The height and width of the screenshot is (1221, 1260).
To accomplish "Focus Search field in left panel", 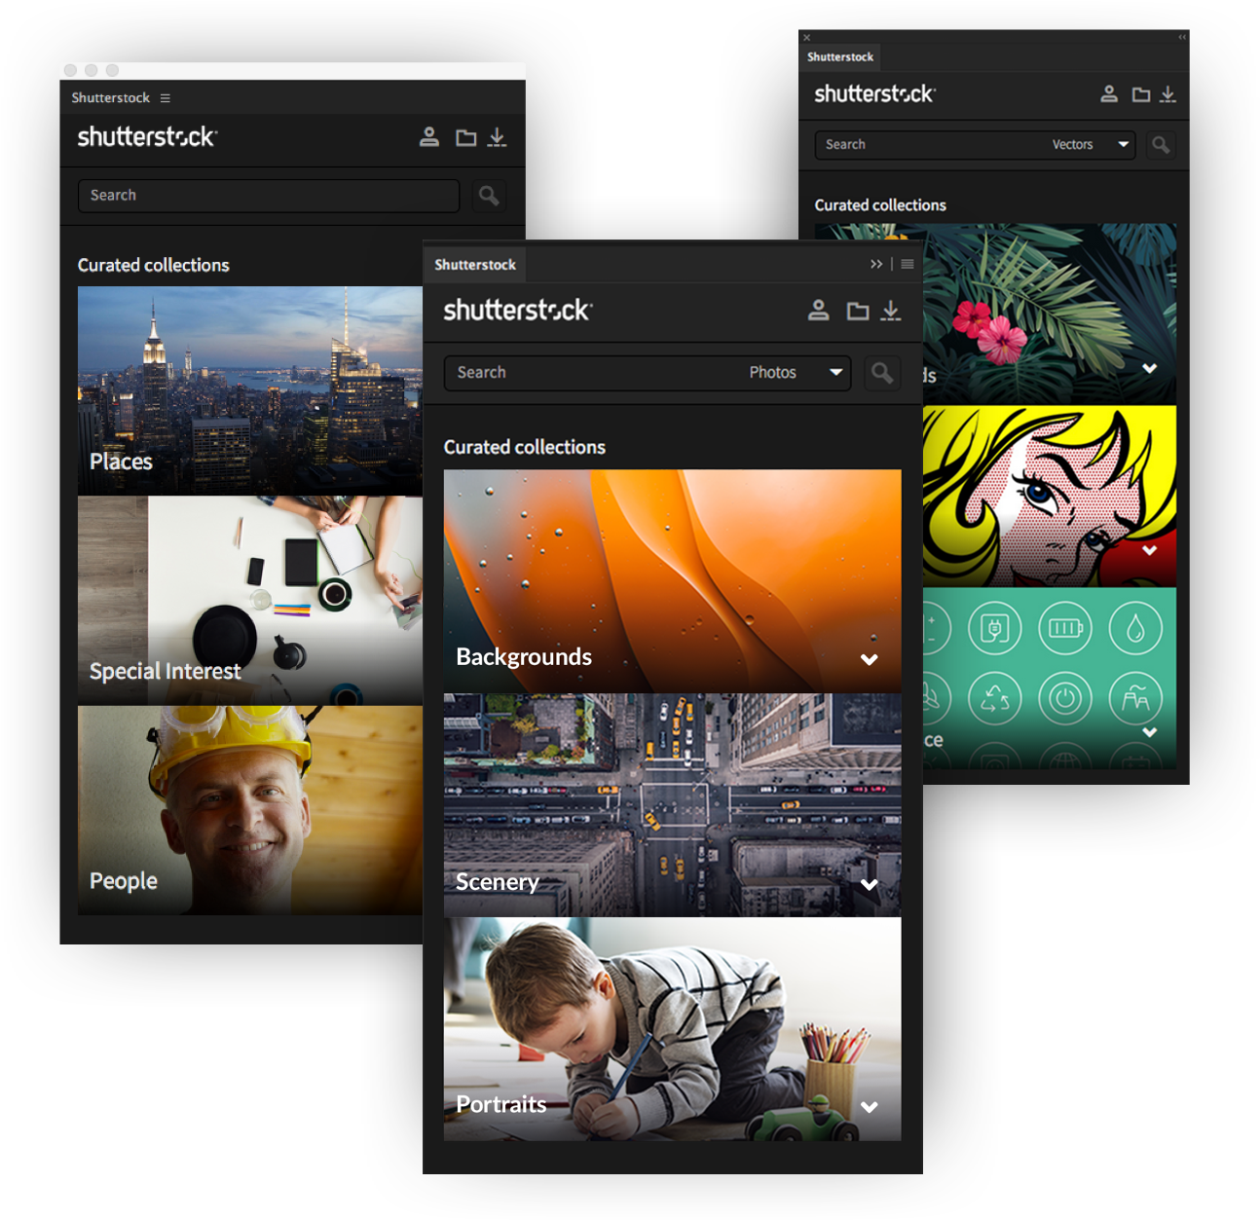I will point(269,196).
